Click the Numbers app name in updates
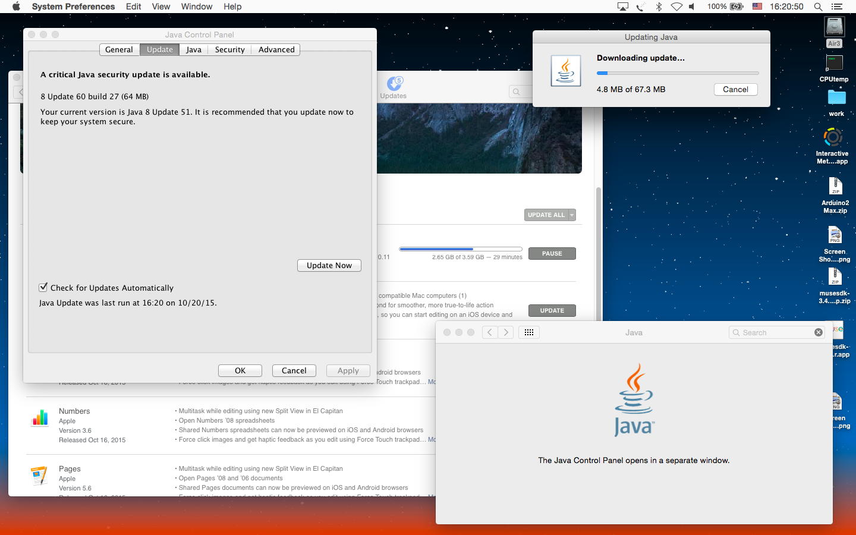The image size is (856, 535). [74, 411]
